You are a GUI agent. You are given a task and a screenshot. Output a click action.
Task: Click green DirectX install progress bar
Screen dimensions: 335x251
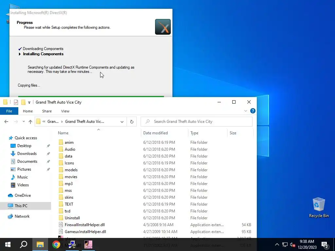point(91,96)
